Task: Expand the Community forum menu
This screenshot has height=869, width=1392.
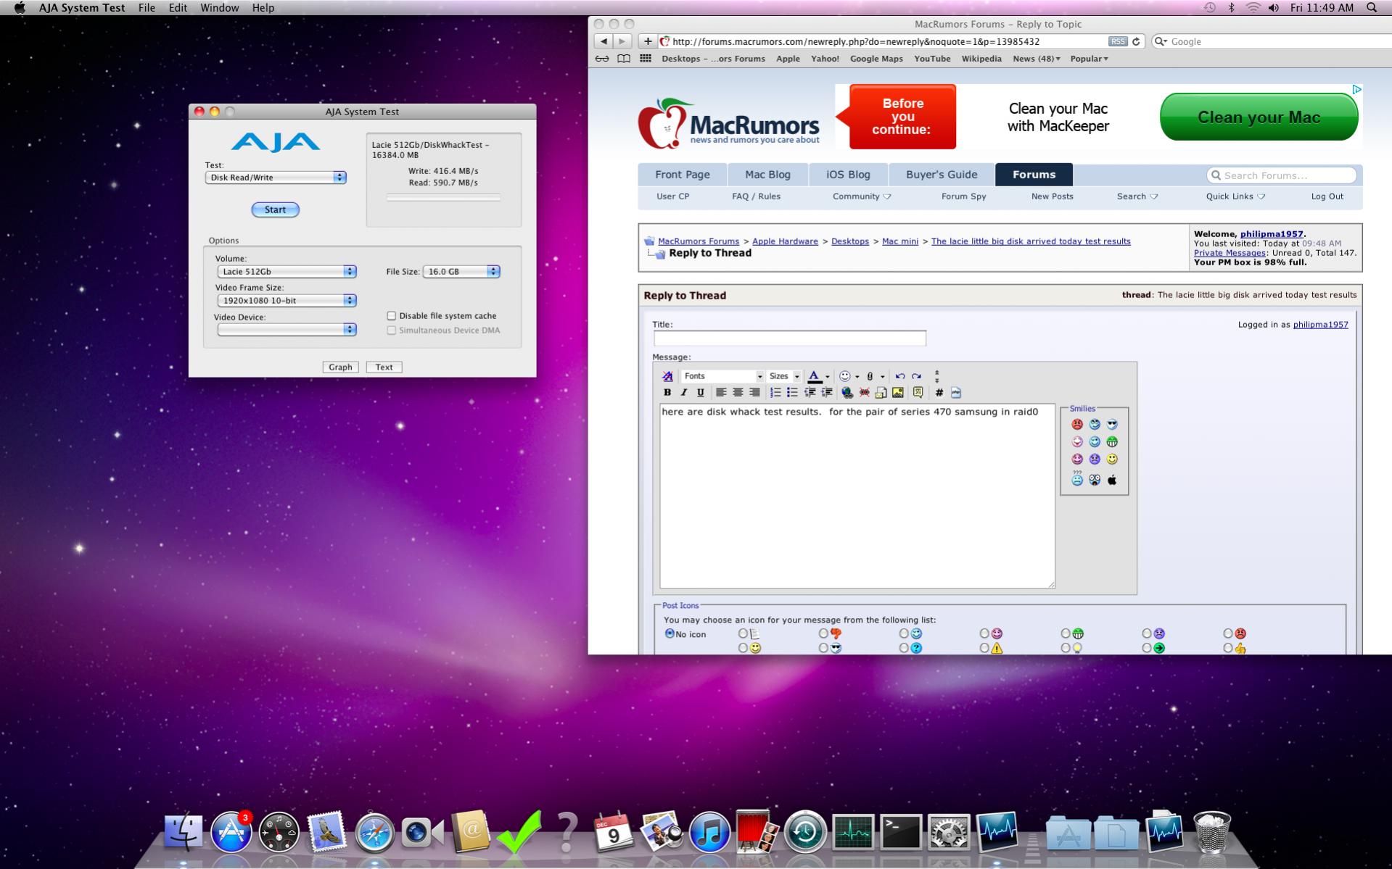Action: point(862,196)
